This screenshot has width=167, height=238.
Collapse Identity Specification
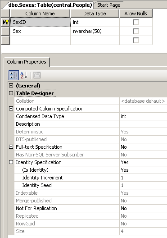11,162
